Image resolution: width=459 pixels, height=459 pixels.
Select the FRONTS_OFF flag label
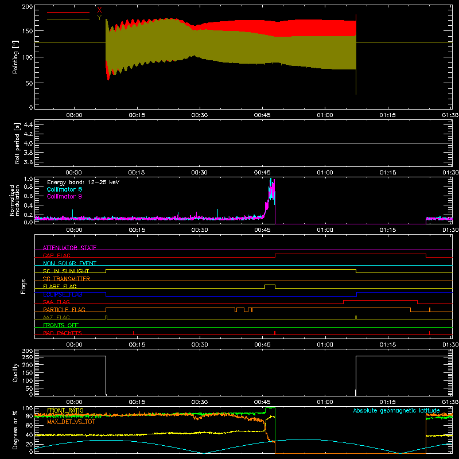pos(61,325)
